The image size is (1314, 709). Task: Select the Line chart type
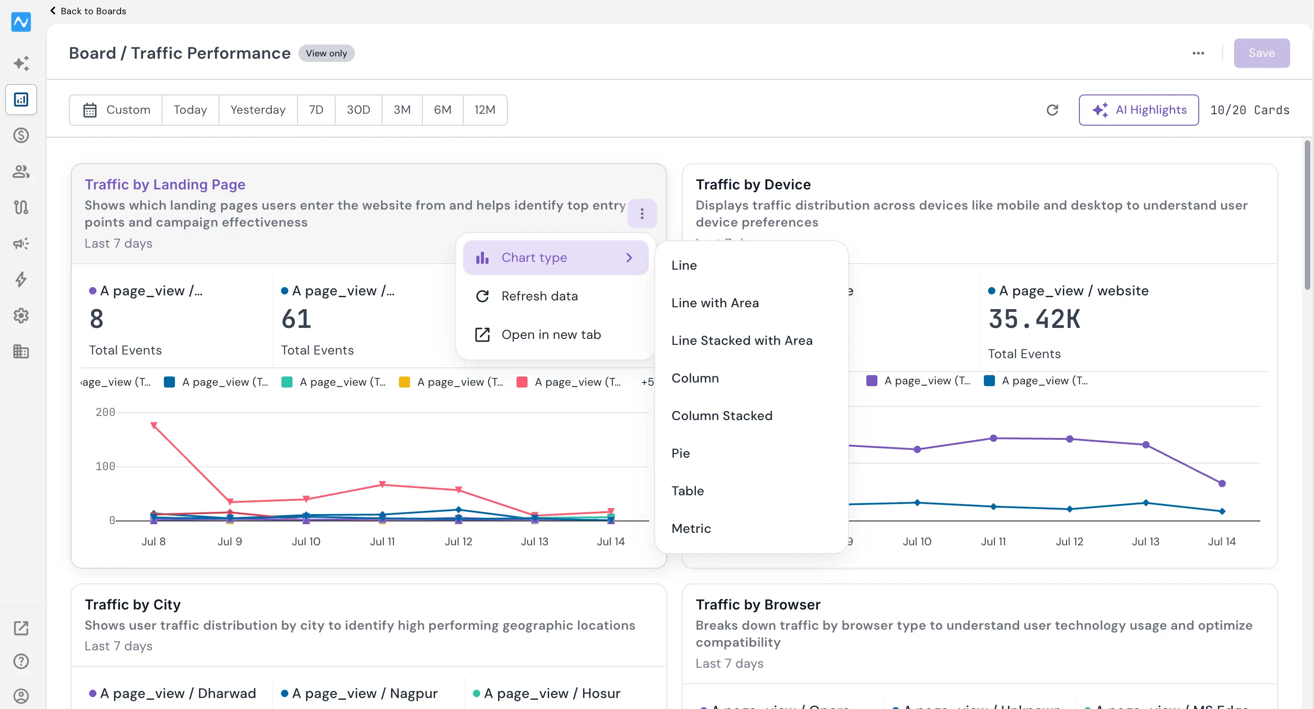coord(751,266)
